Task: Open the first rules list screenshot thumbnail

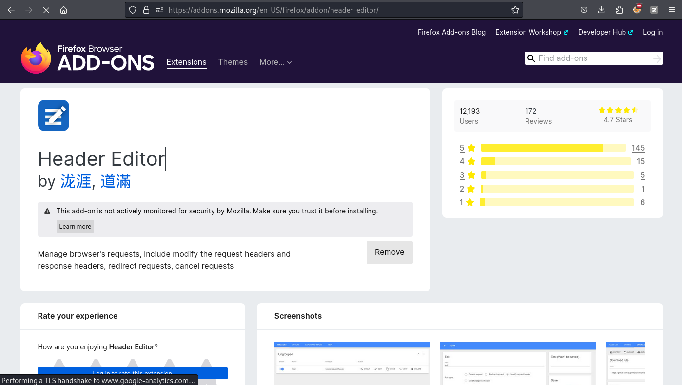Action: tap(352, 363)
